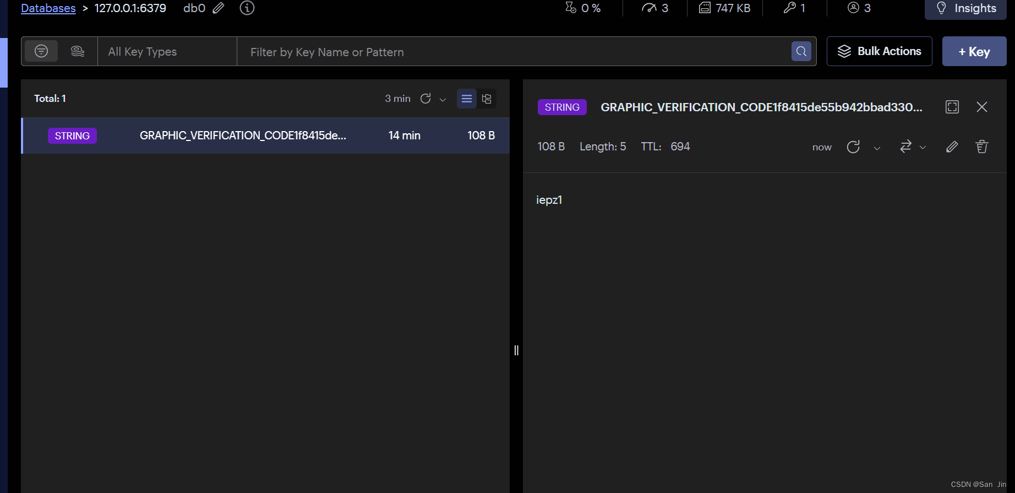Click the value text iepz1
The width and height of the screenshot is (1015, 493).
click(x=549, y=200)
